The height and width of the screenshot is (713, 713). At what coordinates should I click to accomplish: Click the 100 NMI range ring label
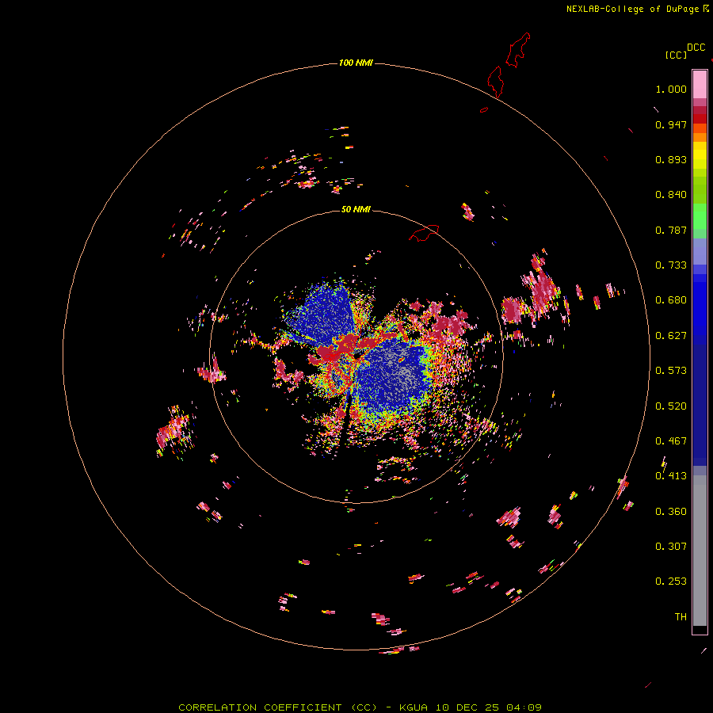coord(356,63)
